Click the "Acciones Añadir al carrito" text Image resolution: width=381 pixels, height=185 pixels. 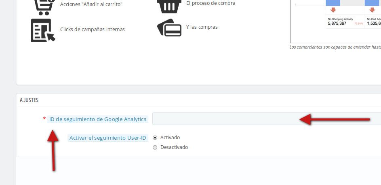click(91, 4)
